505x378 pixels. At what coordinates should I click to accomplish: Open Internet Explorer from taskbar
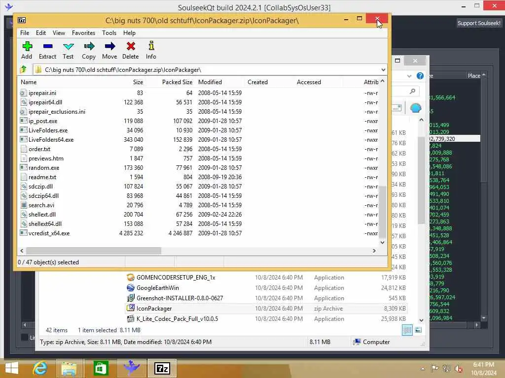(x=40, y=368)
